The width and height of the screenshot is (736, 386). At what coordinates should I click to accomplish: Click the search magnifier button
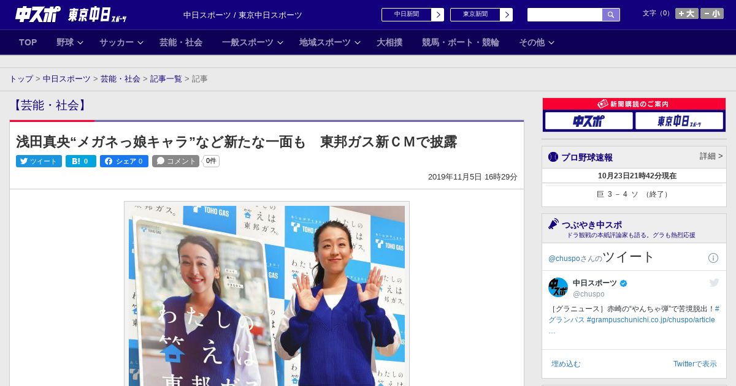click(x=611, y=15)
